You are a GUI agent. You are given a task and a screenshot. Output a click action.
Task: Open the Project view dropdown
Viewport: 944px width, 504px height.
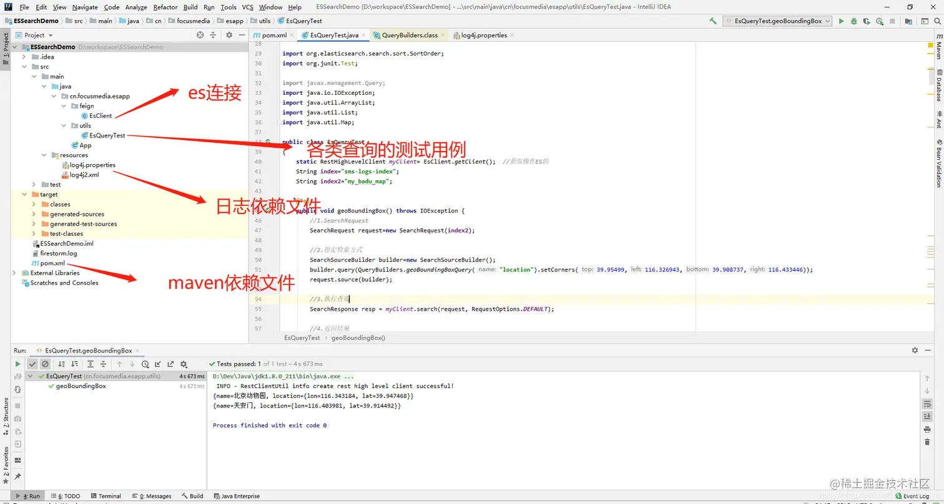tap(34, 36)
